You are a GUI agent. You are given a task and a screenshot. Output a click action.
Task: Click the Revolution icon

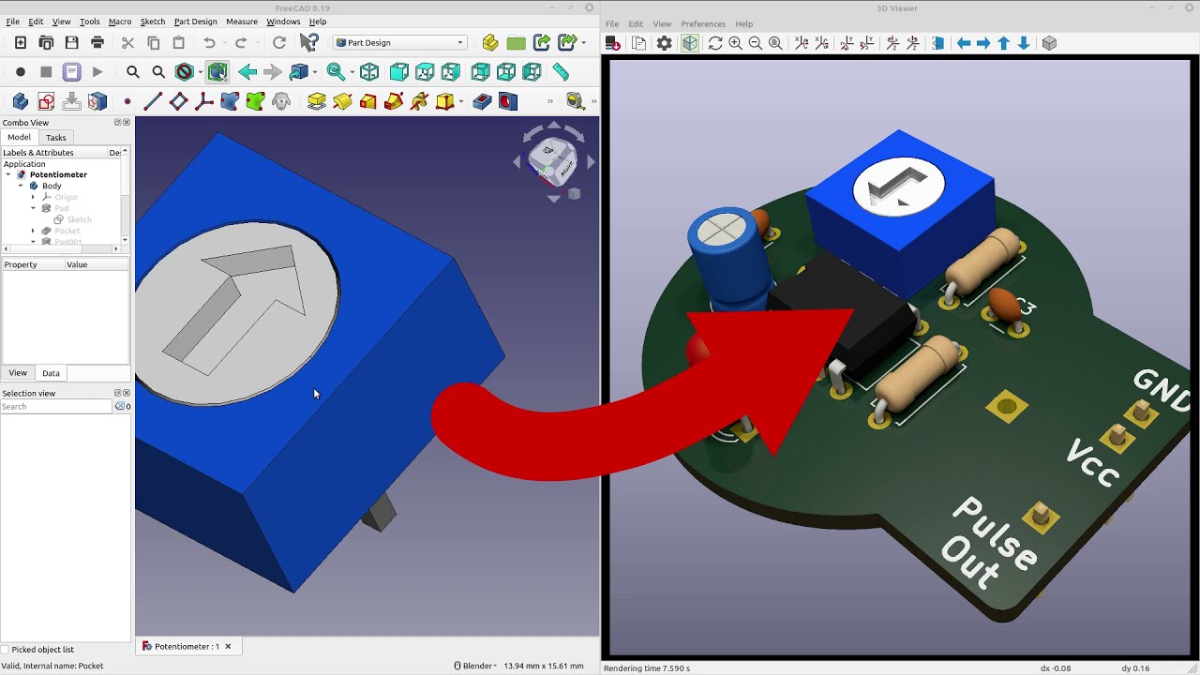click(342, 101)
